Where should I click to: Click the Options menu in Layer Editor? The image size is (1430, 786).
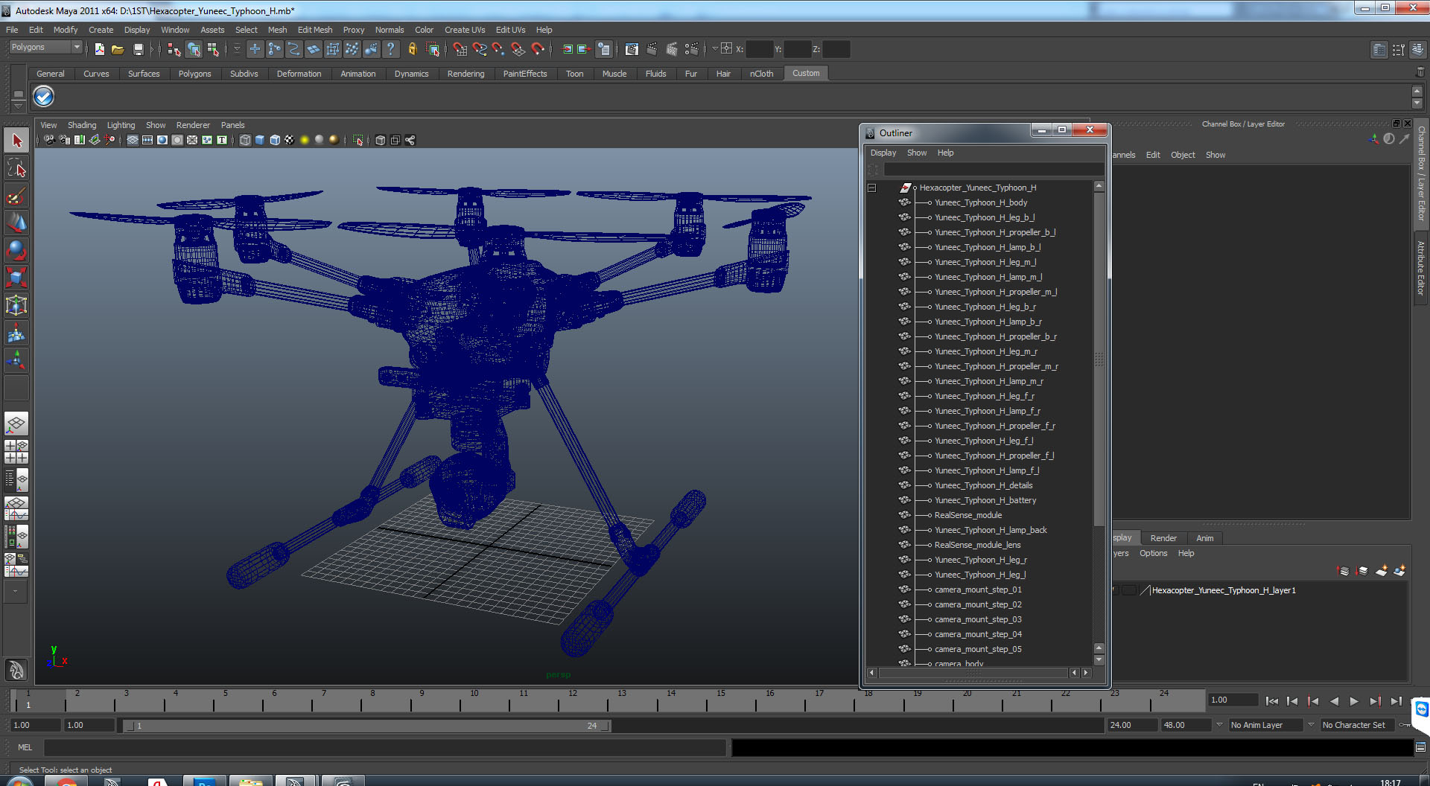(x=1153, y=553)
